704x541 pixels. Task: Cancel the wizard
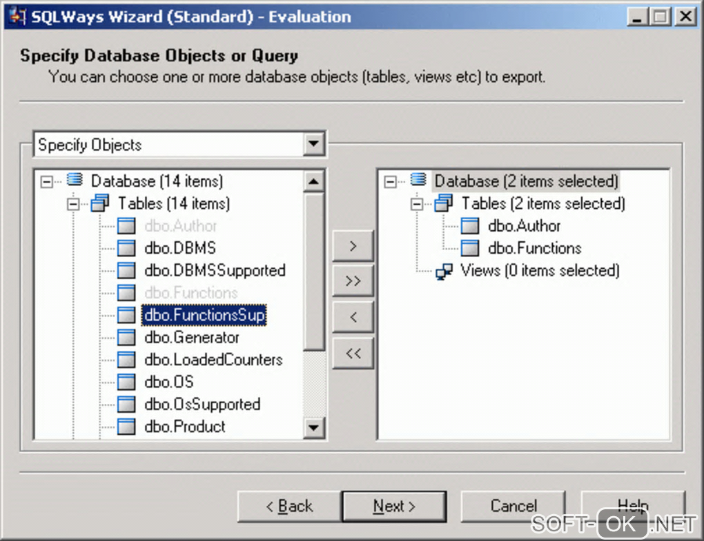tap(514, 506)
